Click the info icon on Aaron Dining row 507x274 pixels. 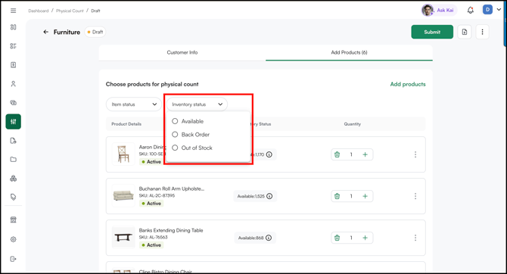click(x=269, y=154)
